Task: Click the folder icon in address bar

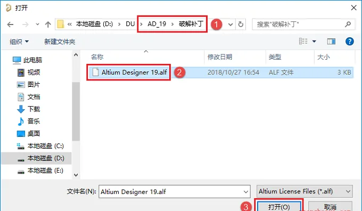Action: [x=61, y=24]
